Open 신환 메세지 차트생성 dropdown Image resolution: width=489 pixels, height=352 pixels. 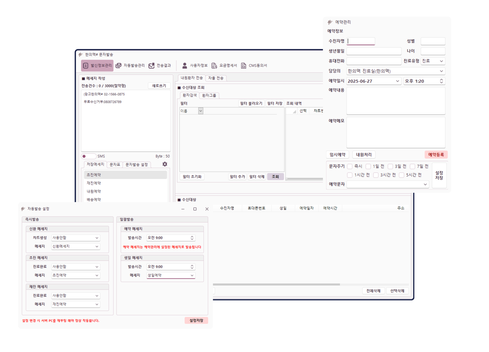[x=75, y=238]
